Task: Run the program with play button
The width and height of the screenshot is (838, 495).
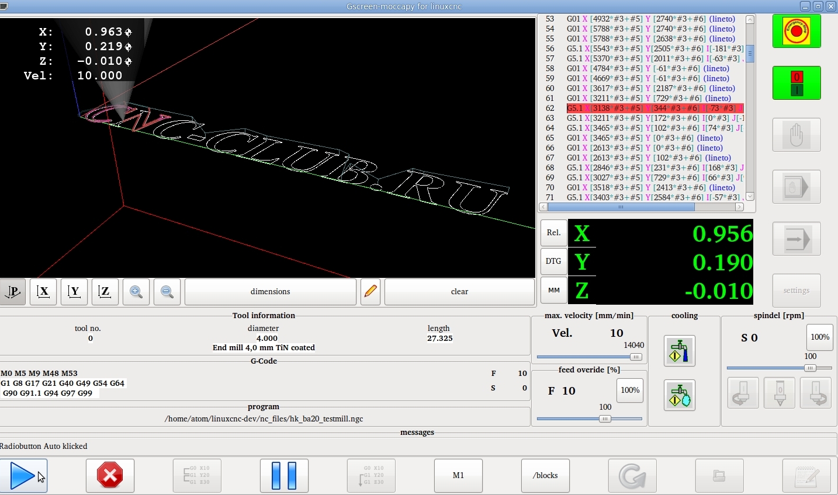Action: click(x=23, y=476)
